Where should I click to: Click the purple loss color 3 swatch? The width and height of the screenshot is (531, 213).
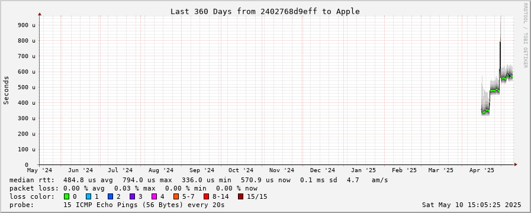point(133,196)
